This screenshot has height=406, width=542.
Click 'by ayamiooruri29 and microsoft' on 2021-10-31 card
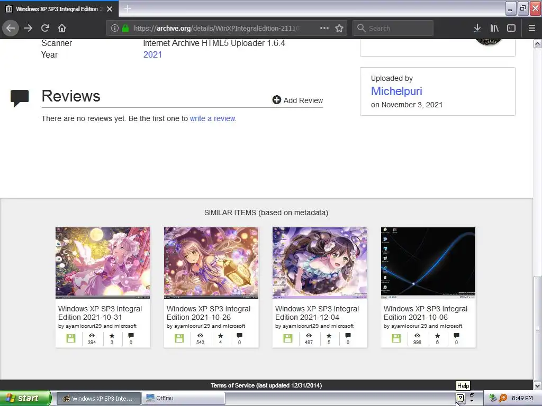97,326
